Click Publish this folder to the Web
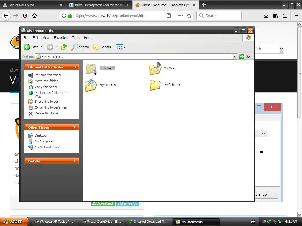 pos(52,94)
